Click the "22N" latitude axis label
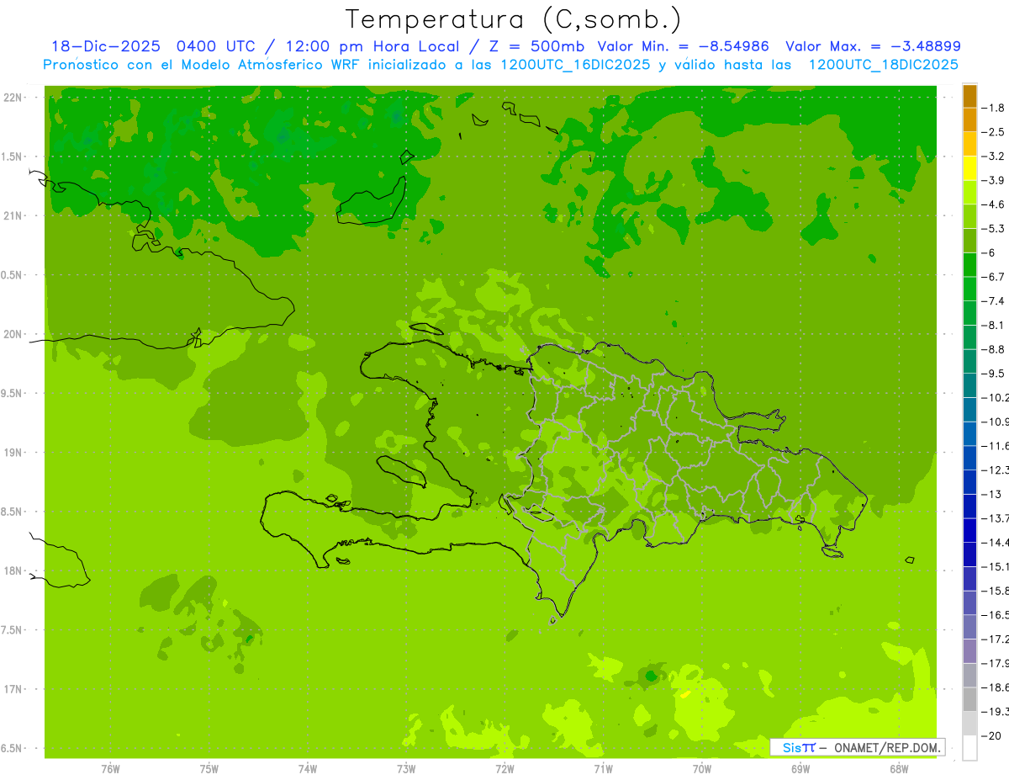The height and width of the screenshot is (780, 1009). [13, 98]
